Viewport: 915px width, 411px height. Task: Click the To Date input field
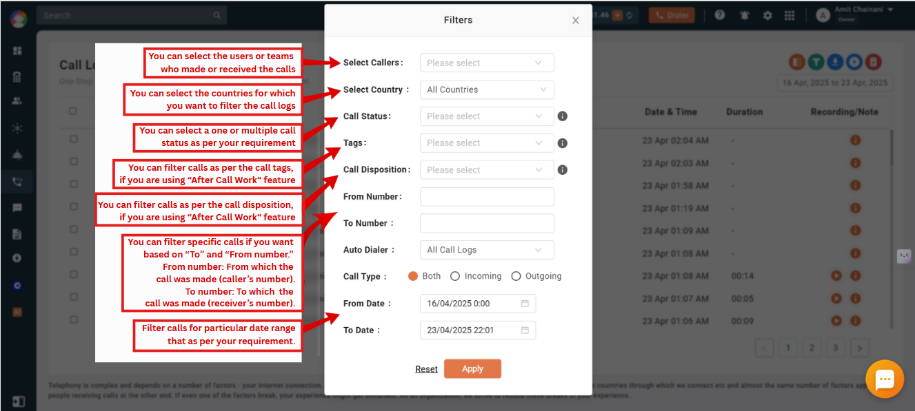478,330
